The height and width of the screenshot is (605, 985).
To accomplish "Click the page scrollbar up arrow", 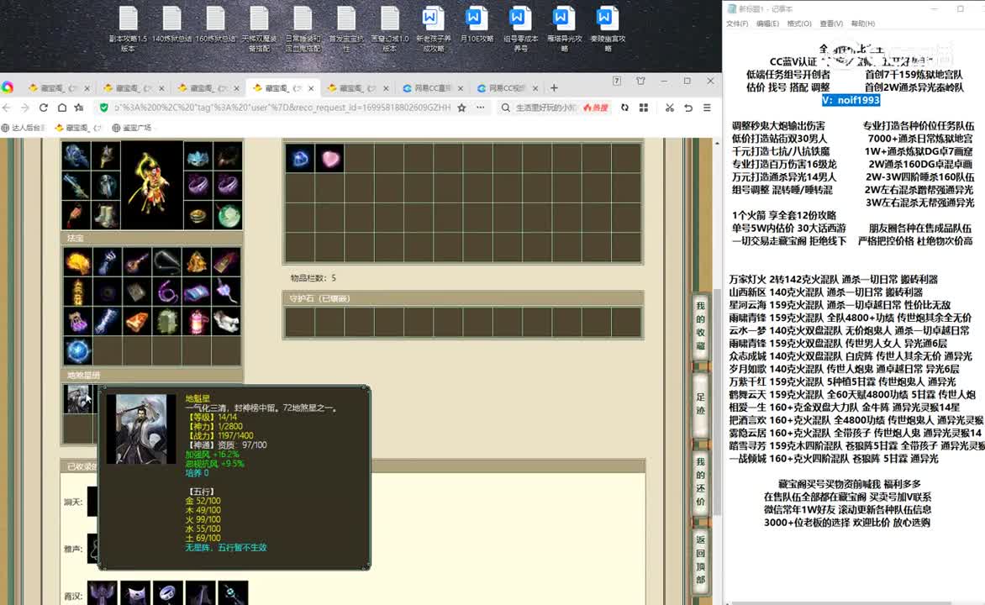I will 717,143.
